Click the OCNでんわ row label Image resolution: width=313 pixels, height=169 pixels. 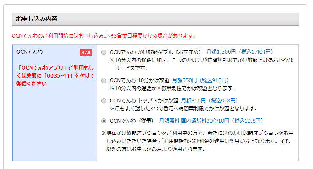click(x=30, y=52)
